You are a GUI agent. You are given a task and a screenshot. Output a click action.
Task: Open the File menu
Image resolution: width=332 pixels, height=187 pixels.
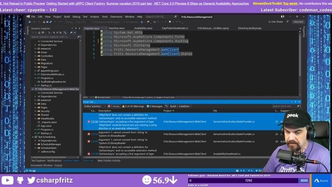pos(33,17)
